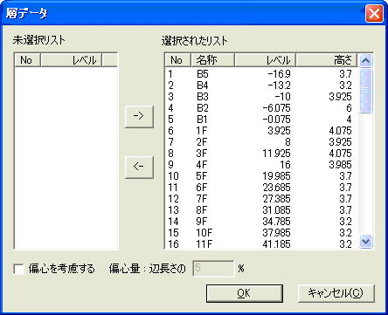Click level value 11.925

tap(276, 154)
